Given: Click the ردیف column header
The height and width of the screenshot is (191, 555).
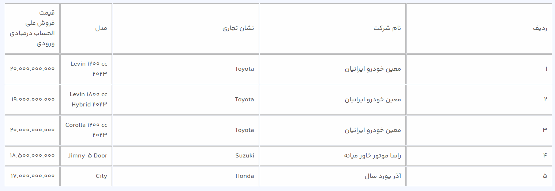Looking at the screenshot, I should [539, 28].
